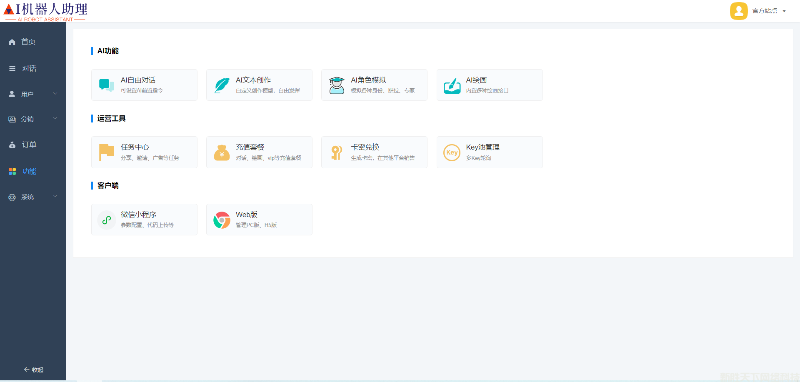Click the yellow user avatar at top right

coord(739,11)
